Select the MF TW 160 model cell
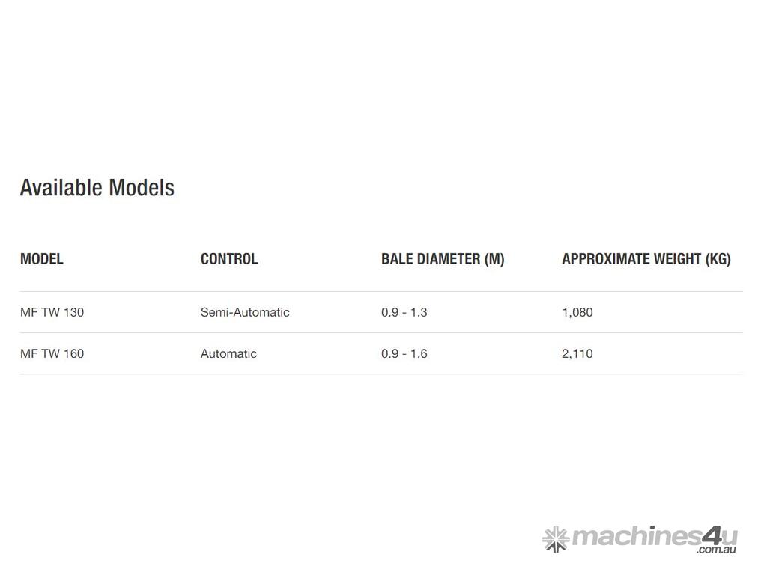The height and width of the screenshot is (575, 767). pos(52,353)
